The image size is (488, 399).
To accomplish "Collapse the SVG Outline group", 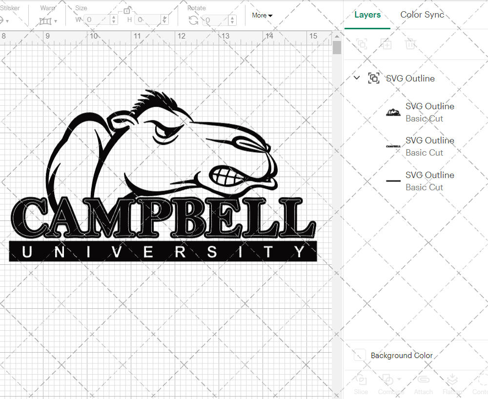I will 356,78.
